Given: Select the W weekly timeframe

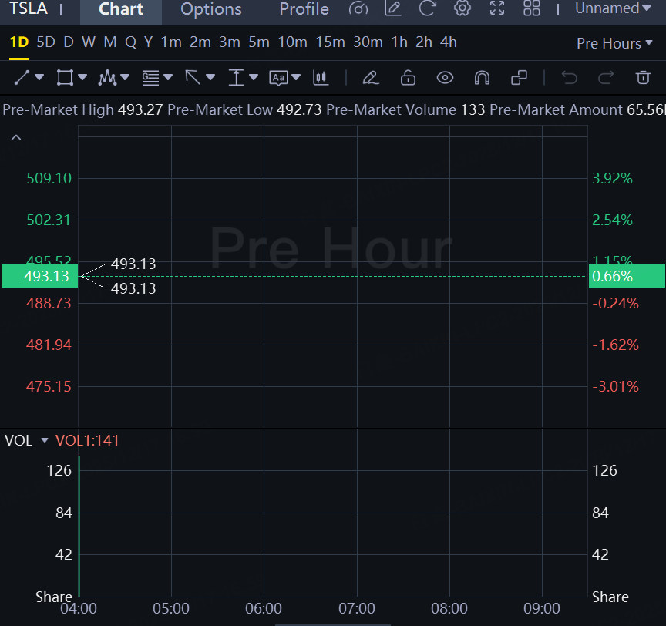Looking at the screenshot, I should tap(89, 42).
